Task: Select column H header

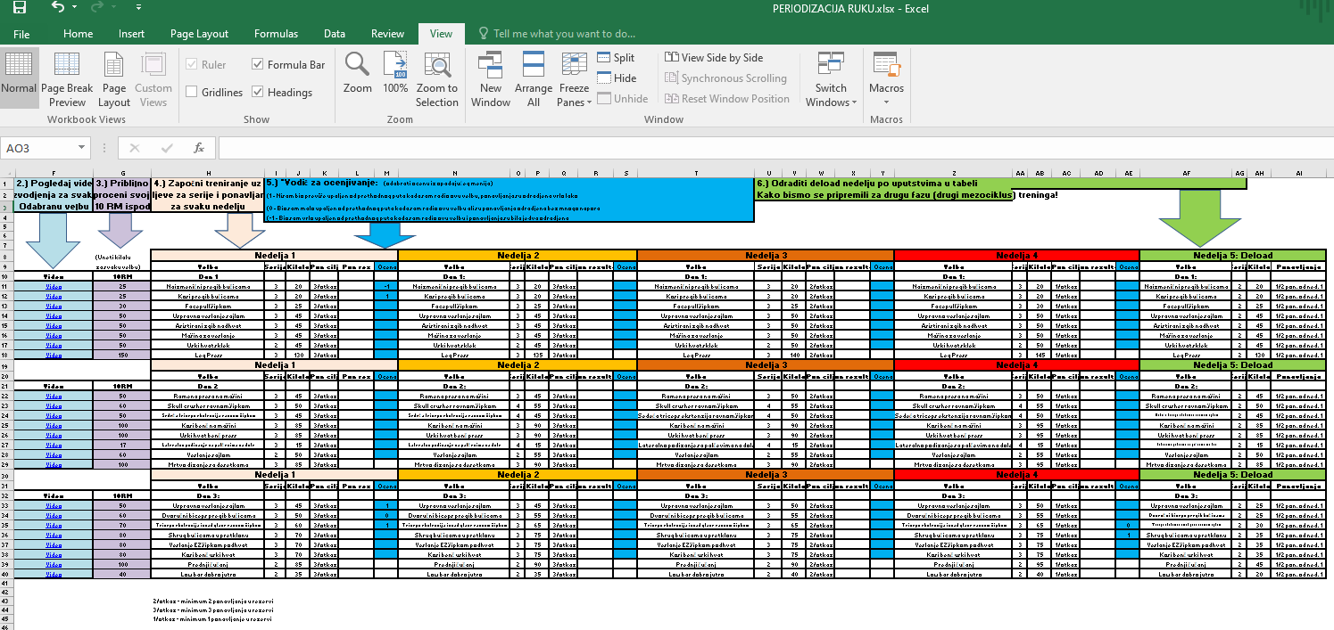Action: click(x=208, y=173)
